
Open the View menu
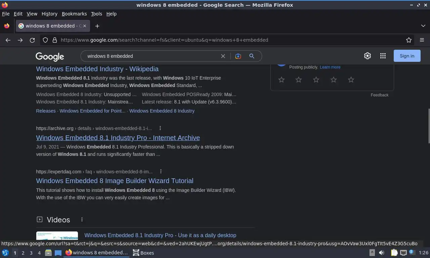[32, 14]
